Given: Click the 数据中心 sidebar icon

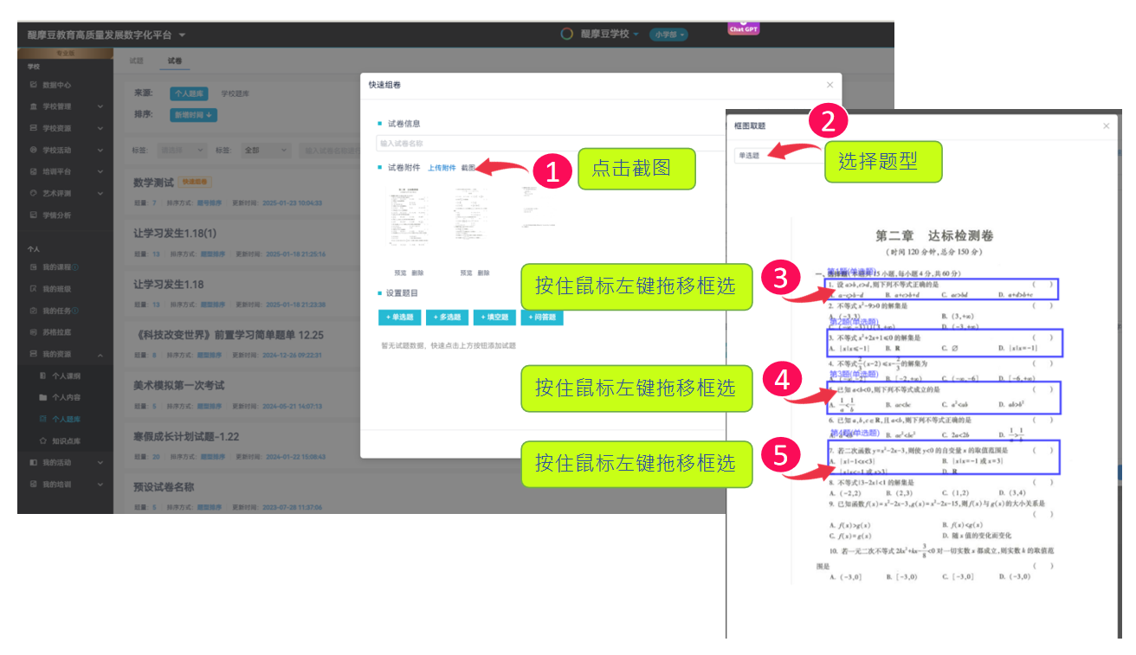Looking at the screenshot, I should [33, 85].
